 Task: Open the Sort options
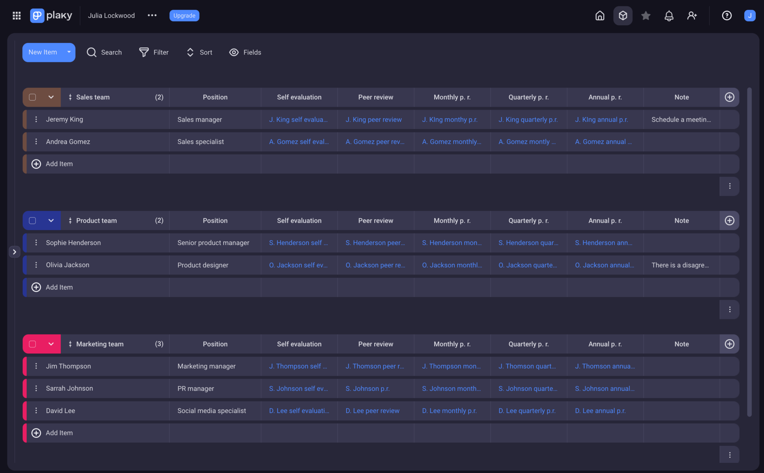199,52
